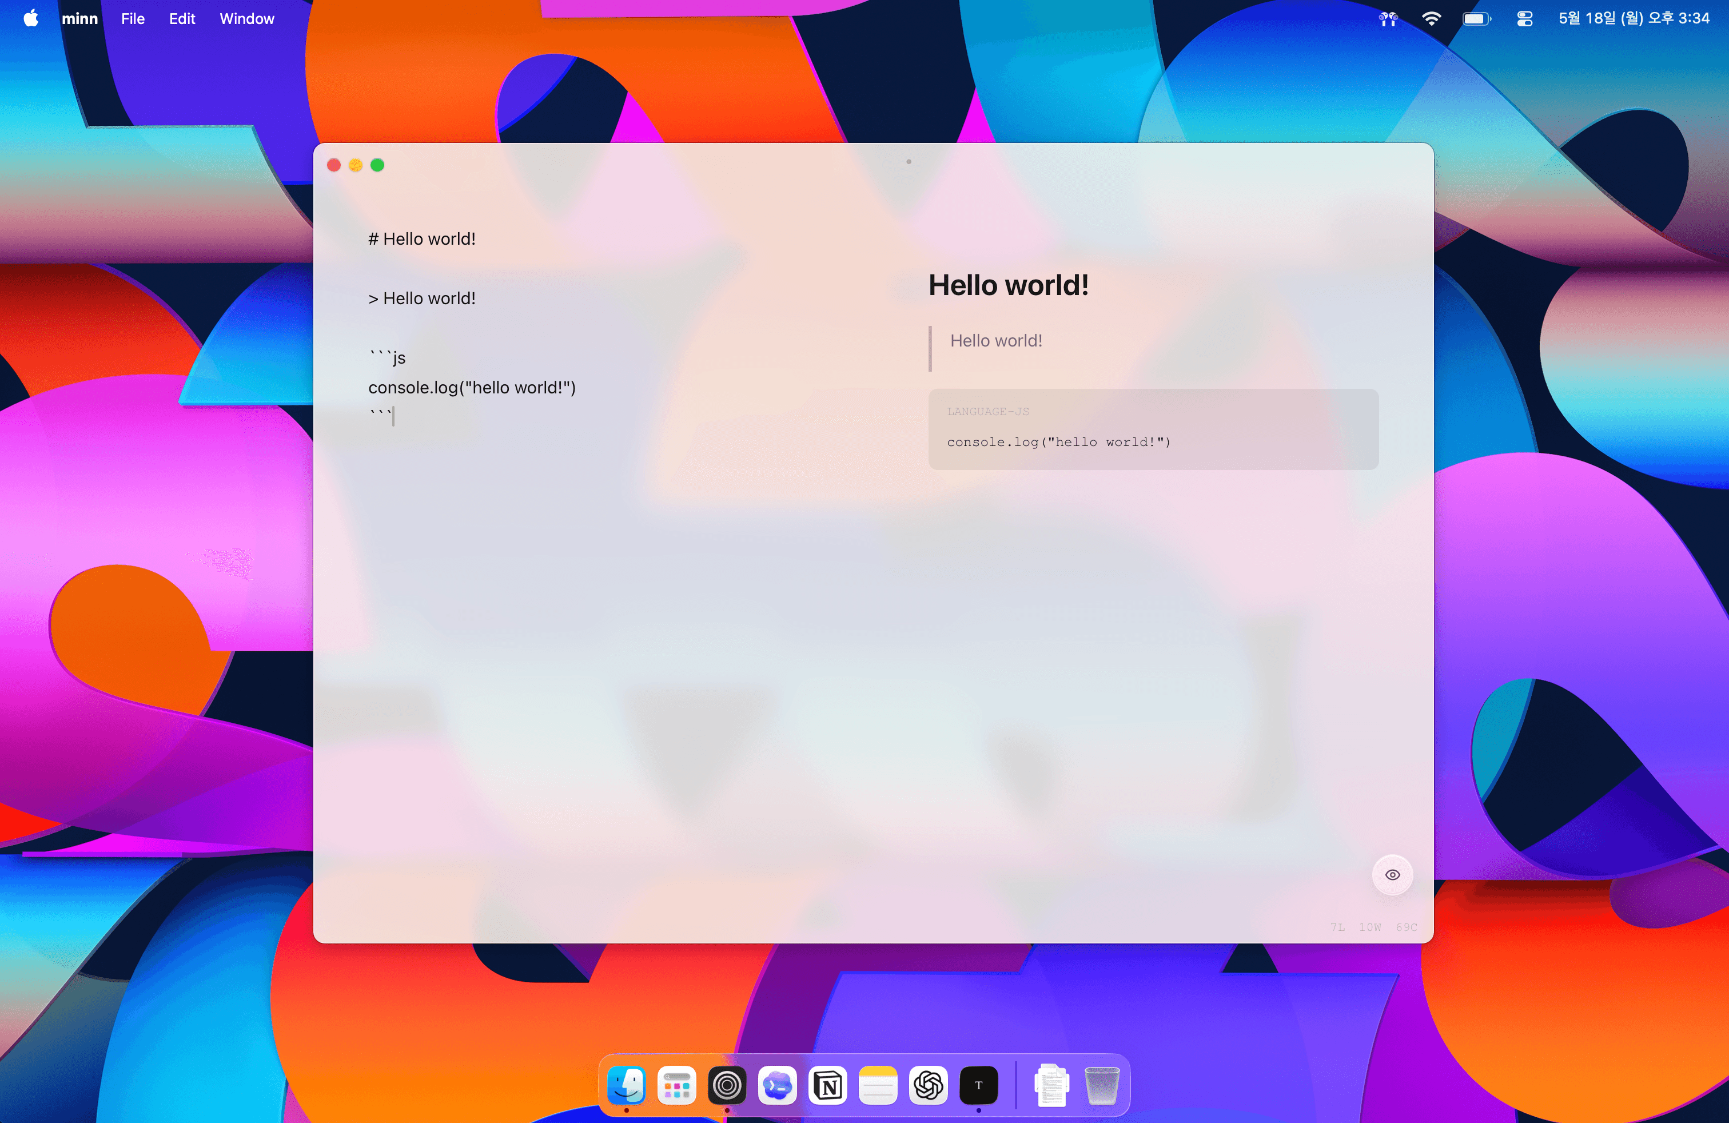Screen dimensions: 1729x1123
Task: Open the Edit menu
Action: tap(182, 18)
